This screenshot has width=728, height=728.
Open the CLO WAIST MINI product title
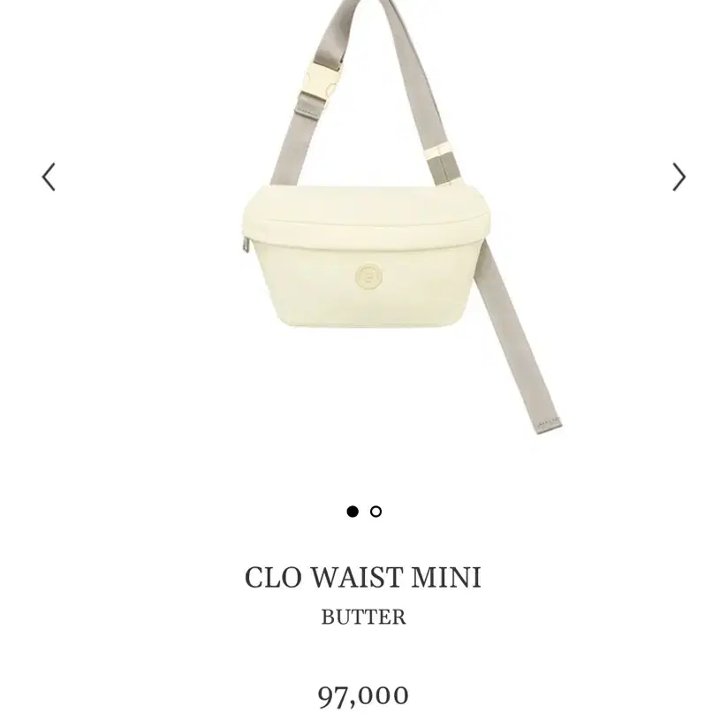[363, 578]
